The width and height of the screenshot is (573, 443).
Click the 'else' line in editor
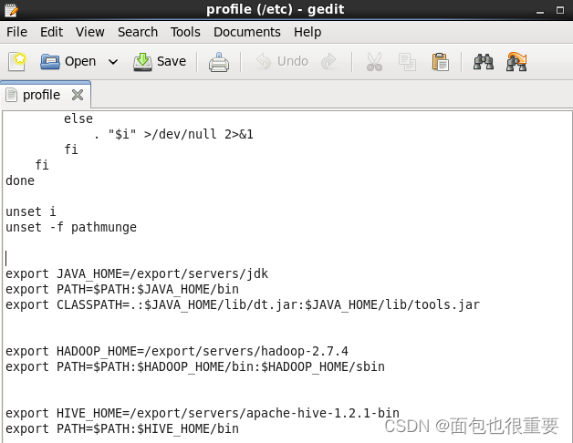(x=78, y=119)
